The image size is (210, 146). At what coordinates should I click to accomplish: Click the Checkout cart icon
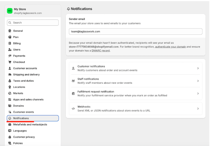9,62
